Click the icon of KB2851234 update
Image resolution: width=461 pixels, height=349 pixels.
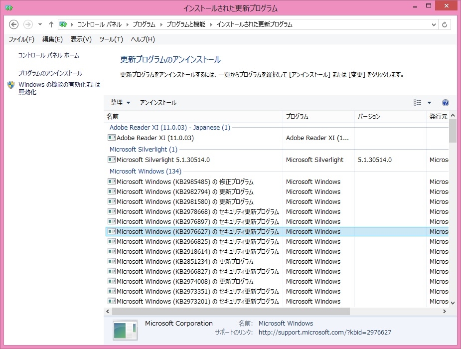[x=112, y=261]
